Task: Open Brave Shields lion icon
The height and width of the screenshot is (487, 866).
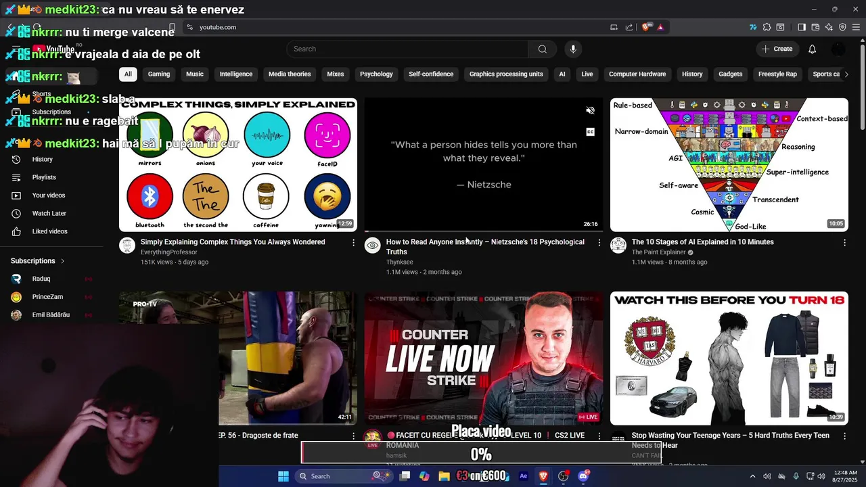Action: pyautogui.click(x=647, y=27)
